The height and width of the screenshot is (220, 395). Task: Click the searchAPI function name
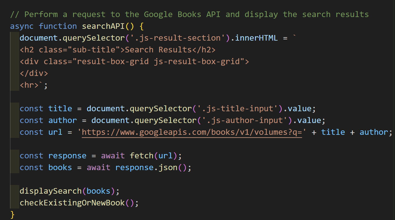[105, 26]
